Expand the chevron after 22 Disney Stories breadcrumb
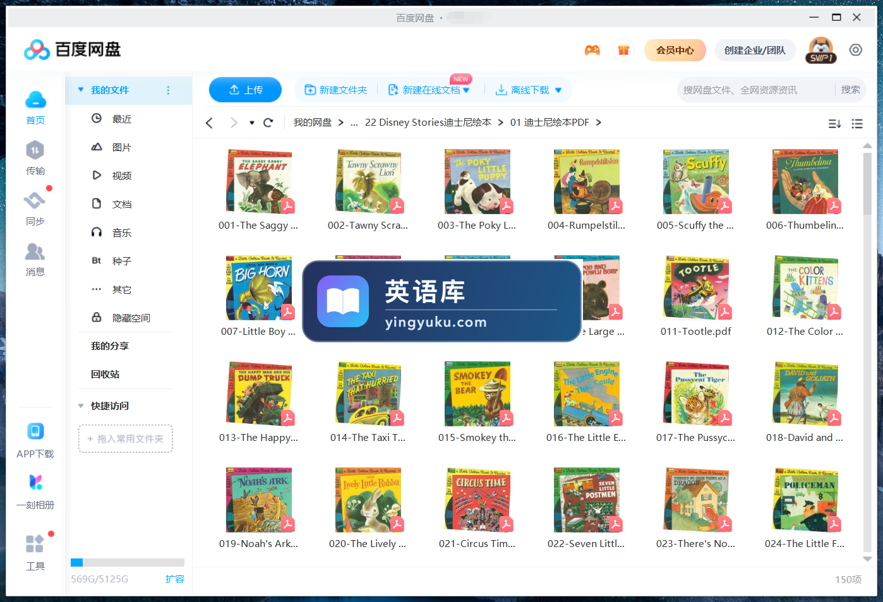 click(500, 123)
